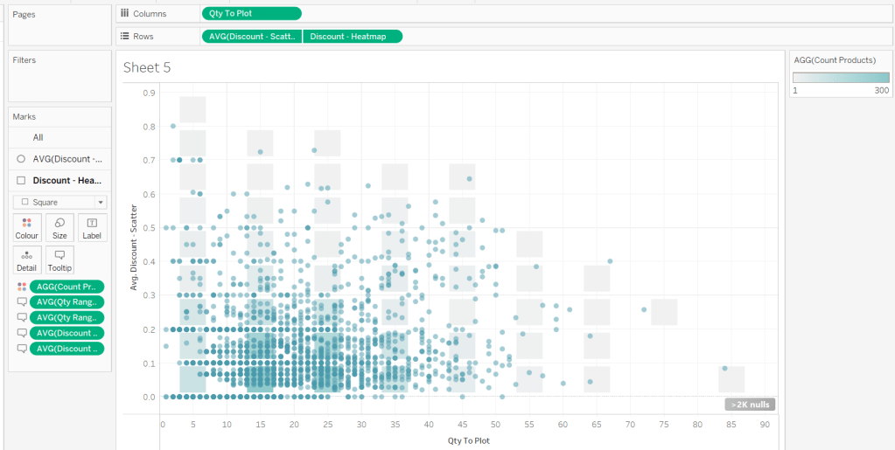Open the Colour marks card
The image size is (895, 450).
27,228
